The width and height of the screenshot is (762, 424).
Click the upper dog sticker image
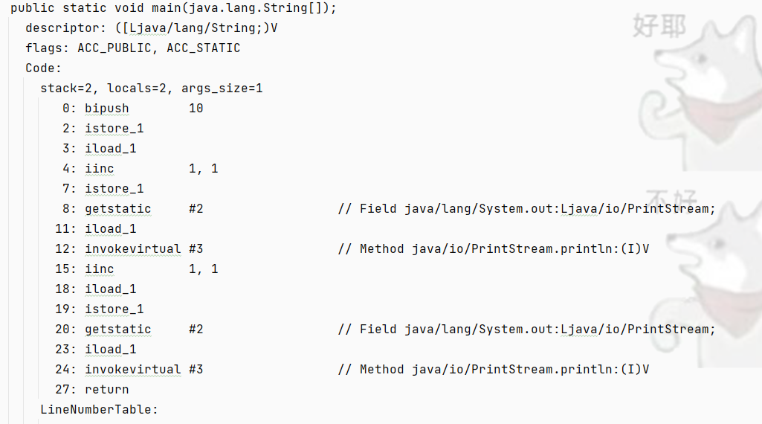[698, 88]
